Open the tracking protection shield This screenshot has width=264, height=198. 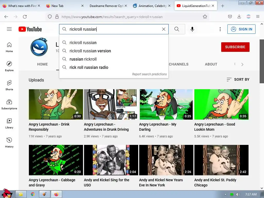[50, 17]
